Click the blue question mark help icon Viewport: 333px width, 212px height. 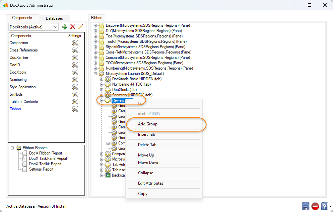pos(325,206)
